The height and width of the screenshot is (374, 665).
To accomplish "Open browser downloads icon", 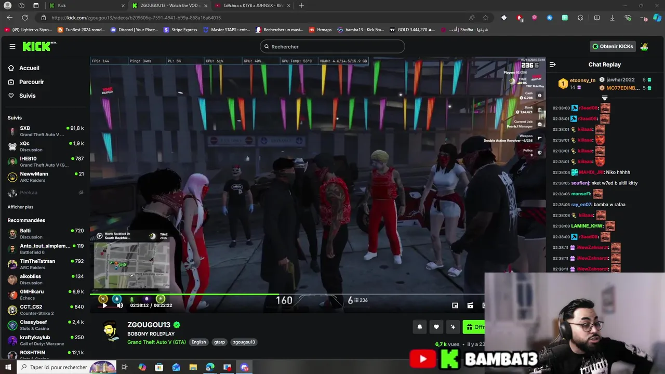I will click(x=612, y=18).
